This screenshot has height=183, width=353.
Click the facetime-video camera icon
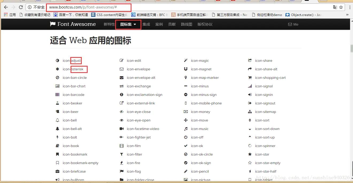pos(122,129)
